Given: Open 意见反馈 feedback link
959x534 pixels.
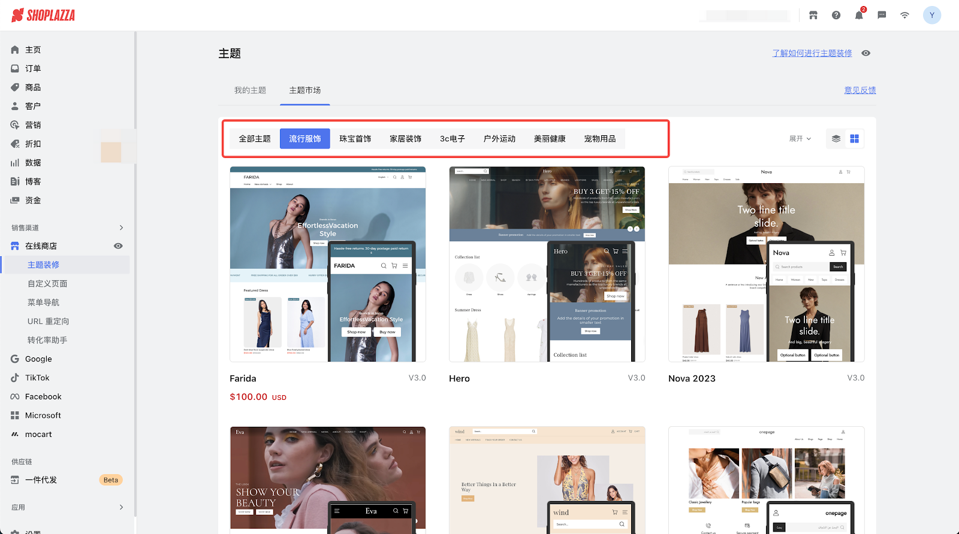Looking at the screenshot, I should click(x=860, y=90).
